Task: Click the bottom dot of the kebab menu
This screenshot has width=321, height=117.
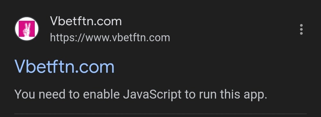Action: [x=301, y=33]
